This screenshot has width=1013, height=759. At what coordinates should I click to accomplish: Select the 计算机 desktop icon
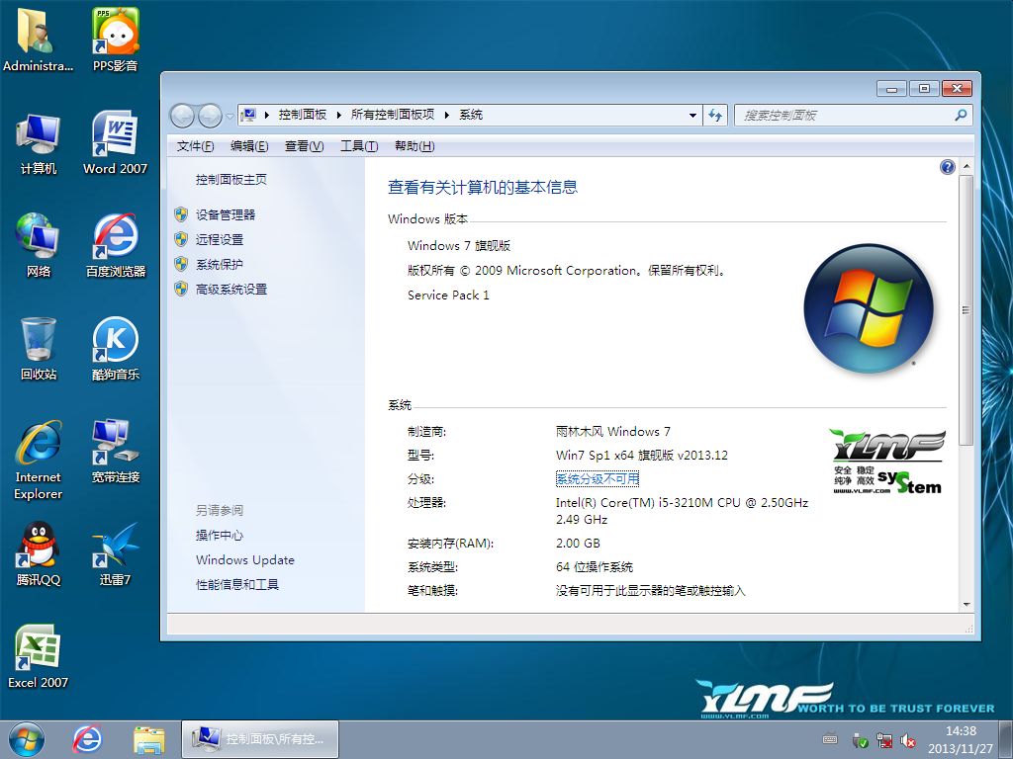39,143
